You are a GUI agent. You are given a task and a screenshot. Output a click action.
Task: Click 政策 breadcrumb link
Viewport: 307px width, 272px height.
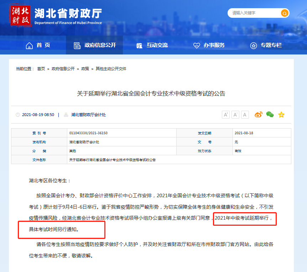point(85,69)
